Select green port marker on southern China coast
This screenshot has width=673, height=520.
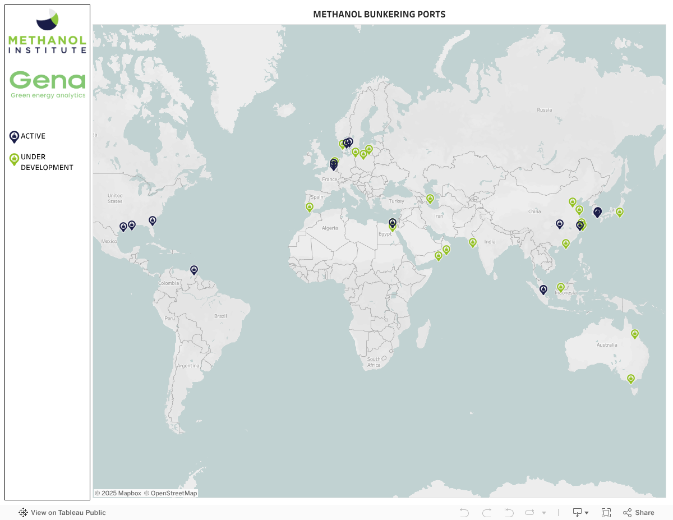click(566, 243)
